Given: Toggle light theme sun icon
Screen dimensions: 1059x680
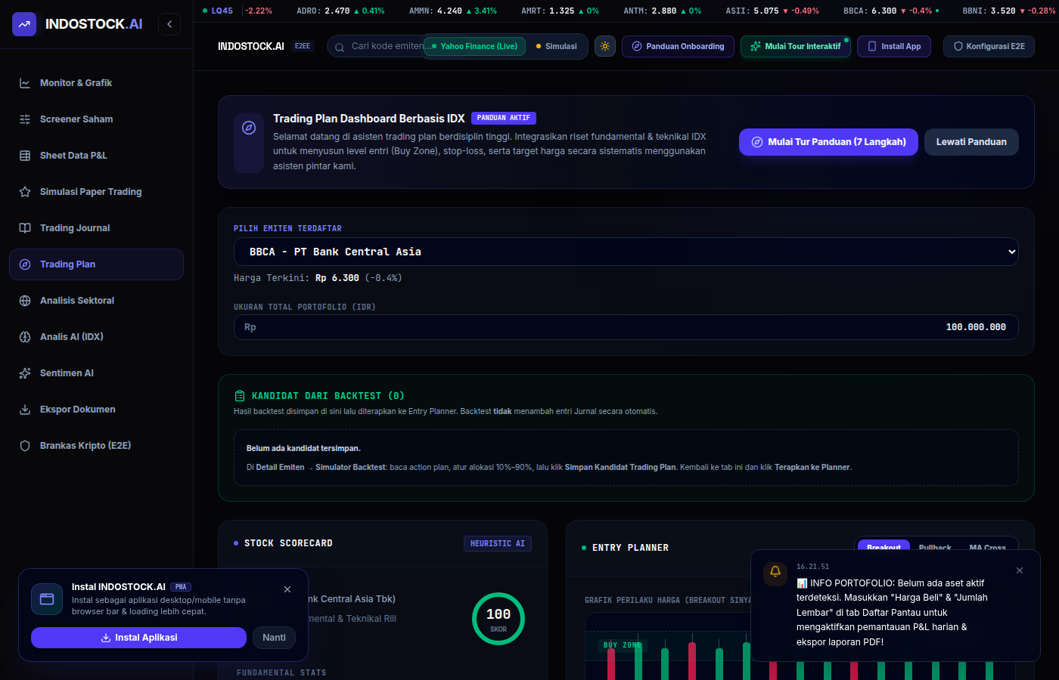Looking at the screenshot, I should (x=605, y=46).
